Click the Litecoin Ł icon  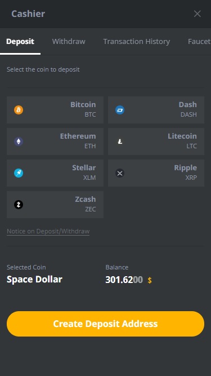pyautogui.click(x=120, y=141)
